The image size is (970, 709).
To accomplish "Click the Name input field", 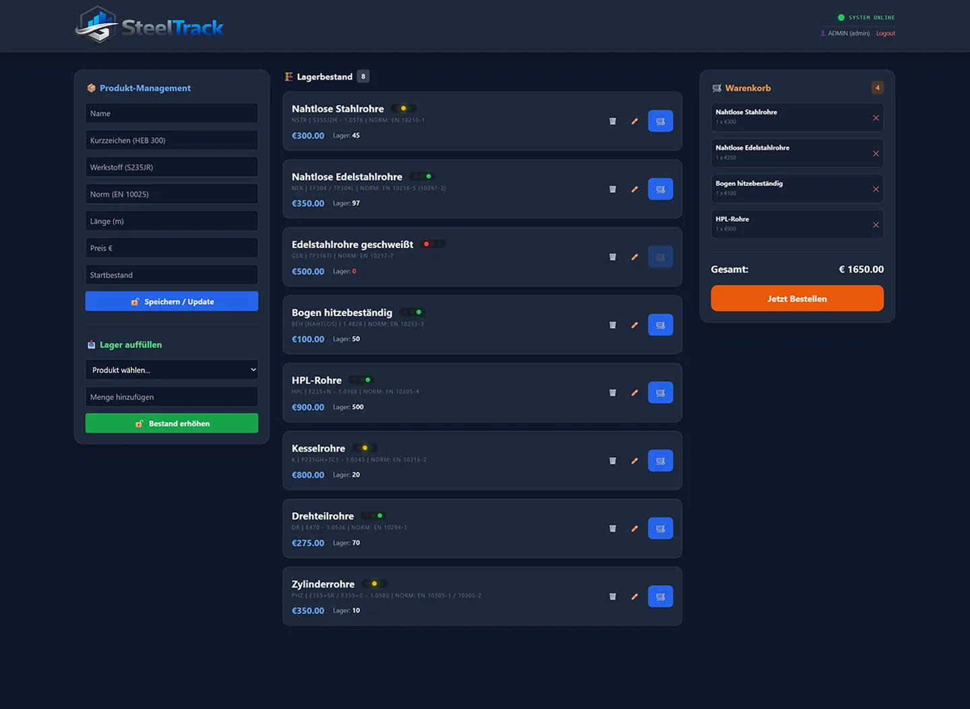I will coord(171,113).
